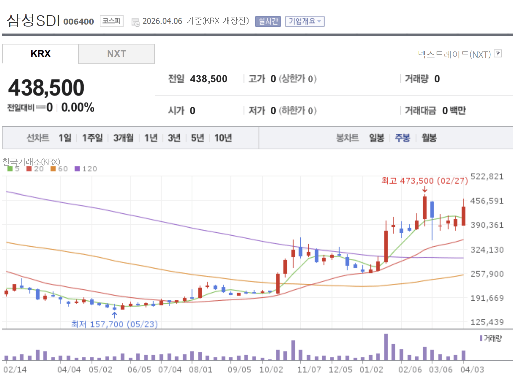
Task: Click the purple 120 moving-average swatch
Action: tap(77, 169)
